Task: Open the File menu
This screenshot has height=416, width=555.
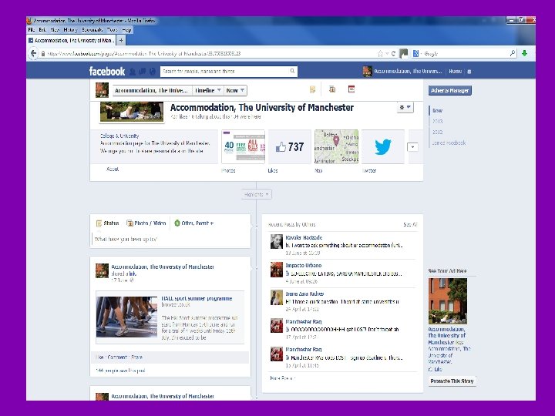Action: [31, 30]
